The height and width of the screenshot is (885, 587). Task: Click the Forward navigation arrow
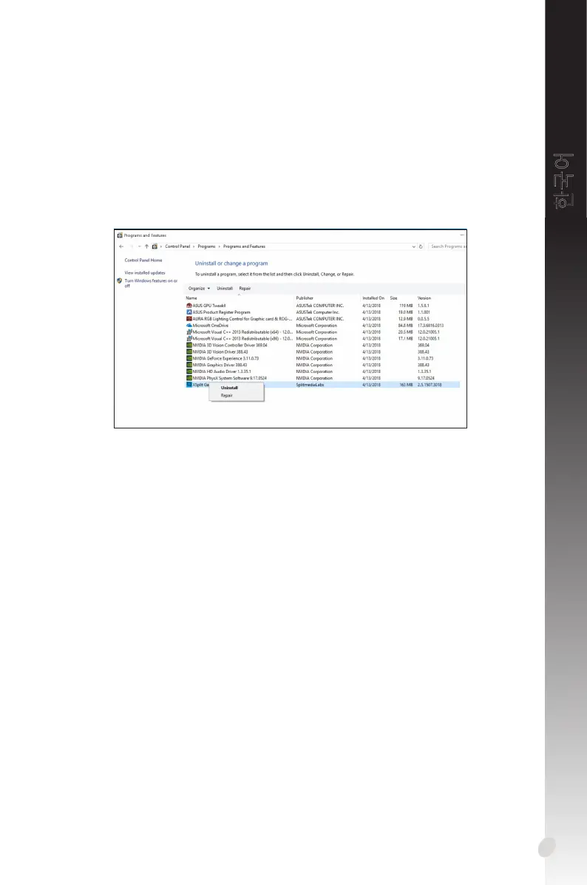click(x=132, y=246)
